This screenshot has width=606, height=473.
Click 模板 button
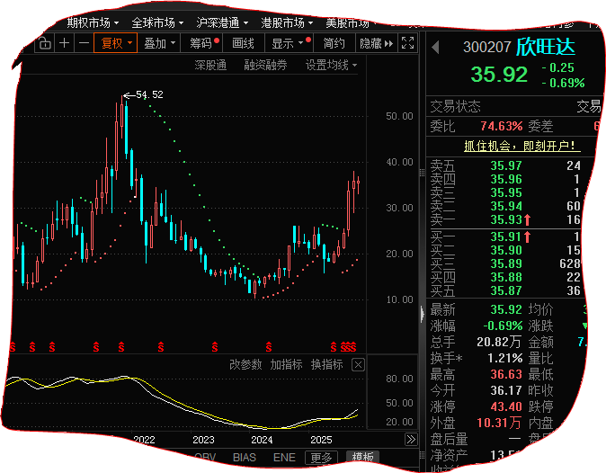click(x=362, y=458)
